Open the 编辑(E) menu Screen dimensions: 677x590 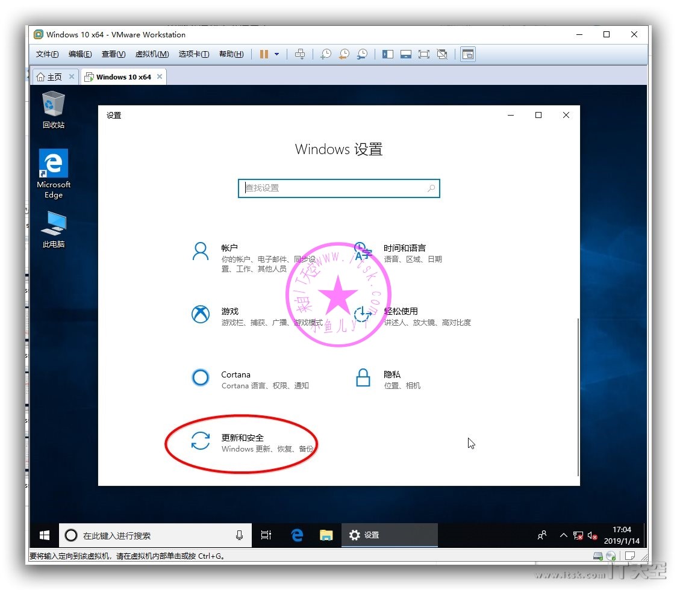[80, 54]
